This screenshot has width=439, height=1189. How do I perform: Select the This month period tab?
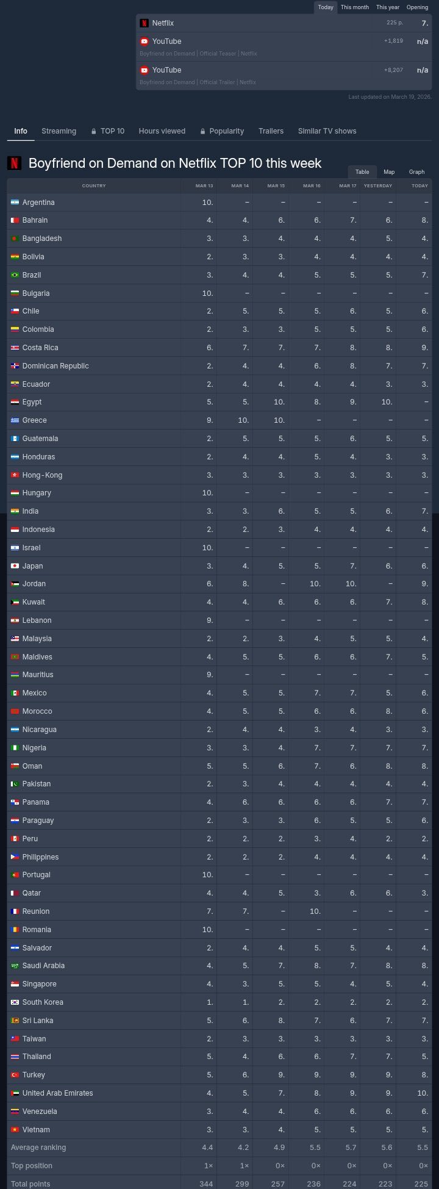(355, 7)
